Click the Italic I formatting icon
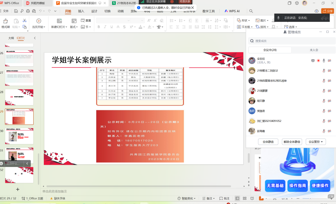This screenshot has width=336, height=204. pyautogui.click(x=105, y=27)
